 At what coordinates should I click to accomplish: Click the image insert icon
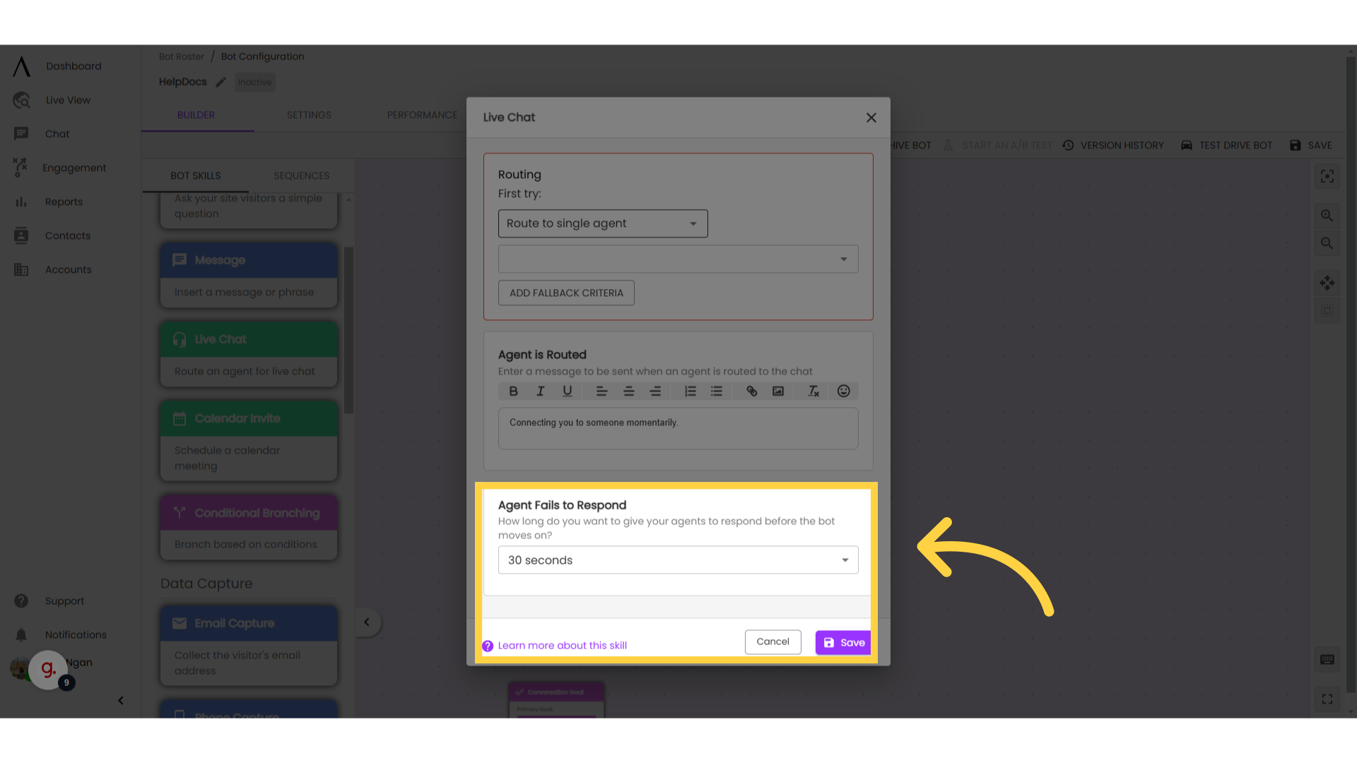click(x=778, y=391)
